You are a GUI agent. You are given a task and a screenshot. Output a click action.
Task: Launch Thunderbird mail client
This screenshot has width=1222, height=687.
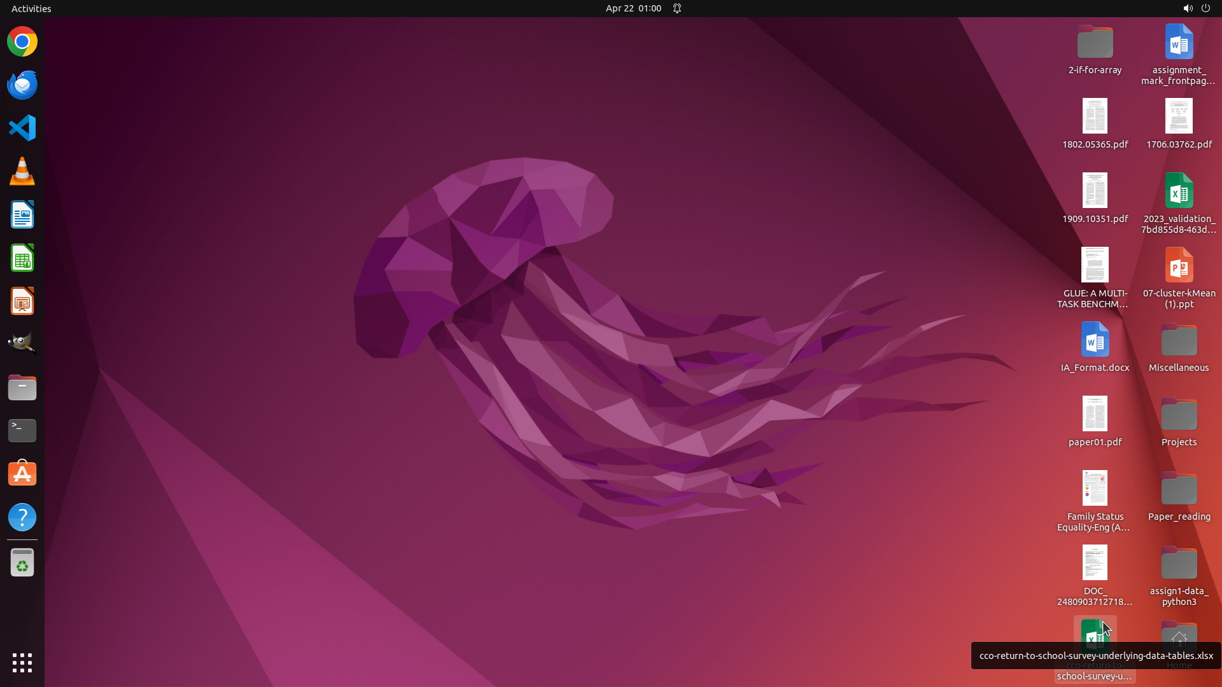[x=22, y=85]
